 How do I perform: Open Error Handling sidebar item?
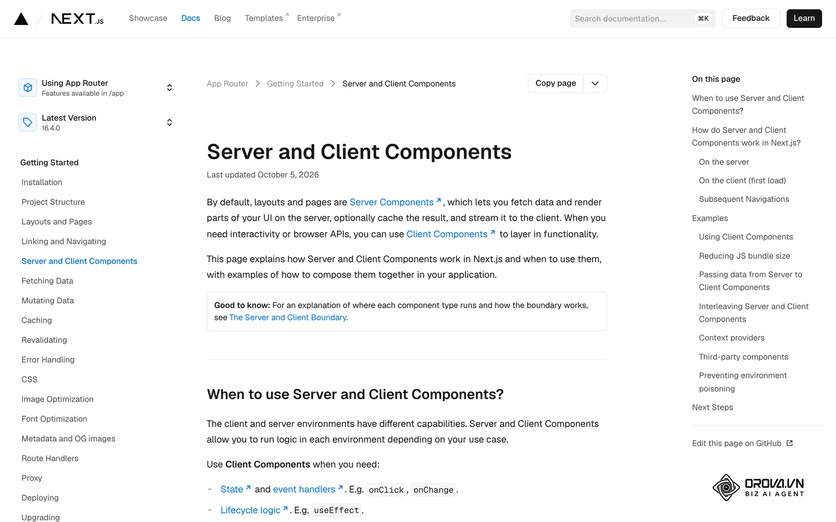tap(48, 360)
